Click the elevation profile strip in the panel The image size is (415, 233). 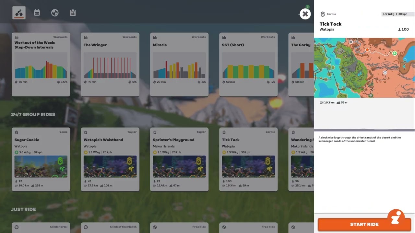(364, 129)
